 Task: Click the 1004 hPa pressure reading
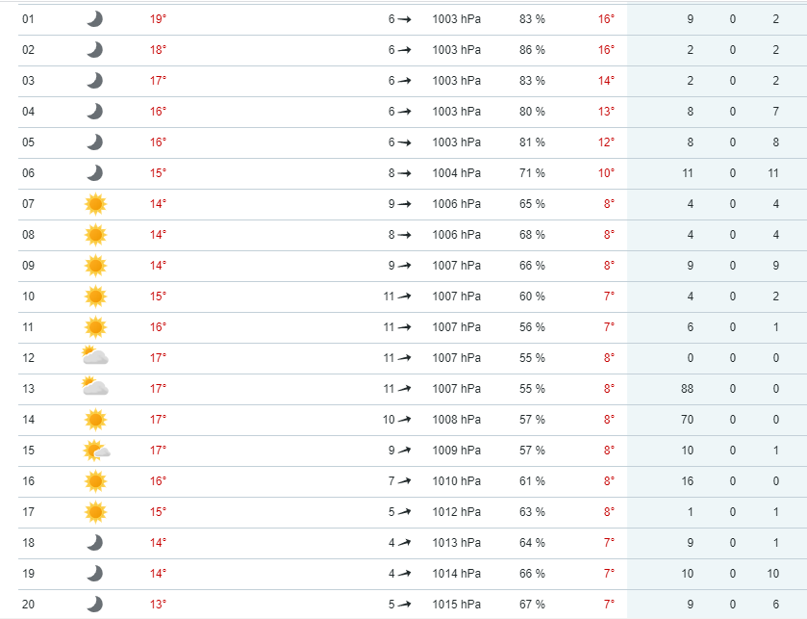click(x=456, y=173)
